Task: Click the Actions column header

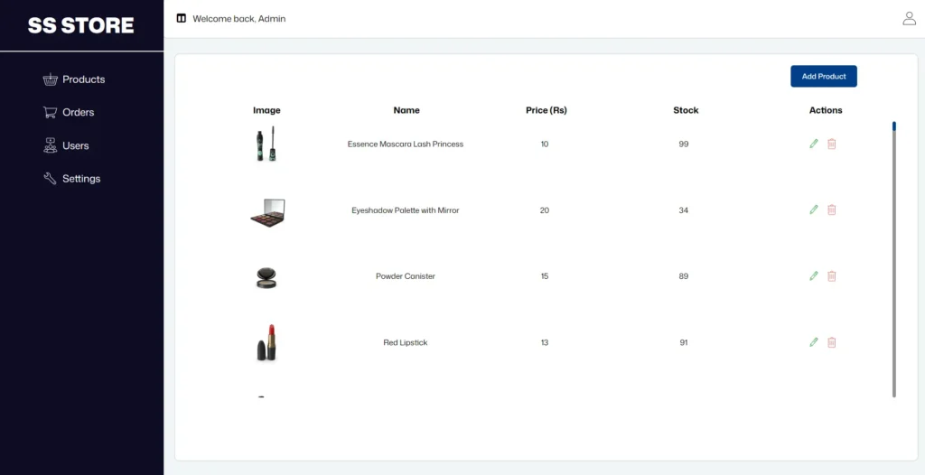Action: point(826,110)
